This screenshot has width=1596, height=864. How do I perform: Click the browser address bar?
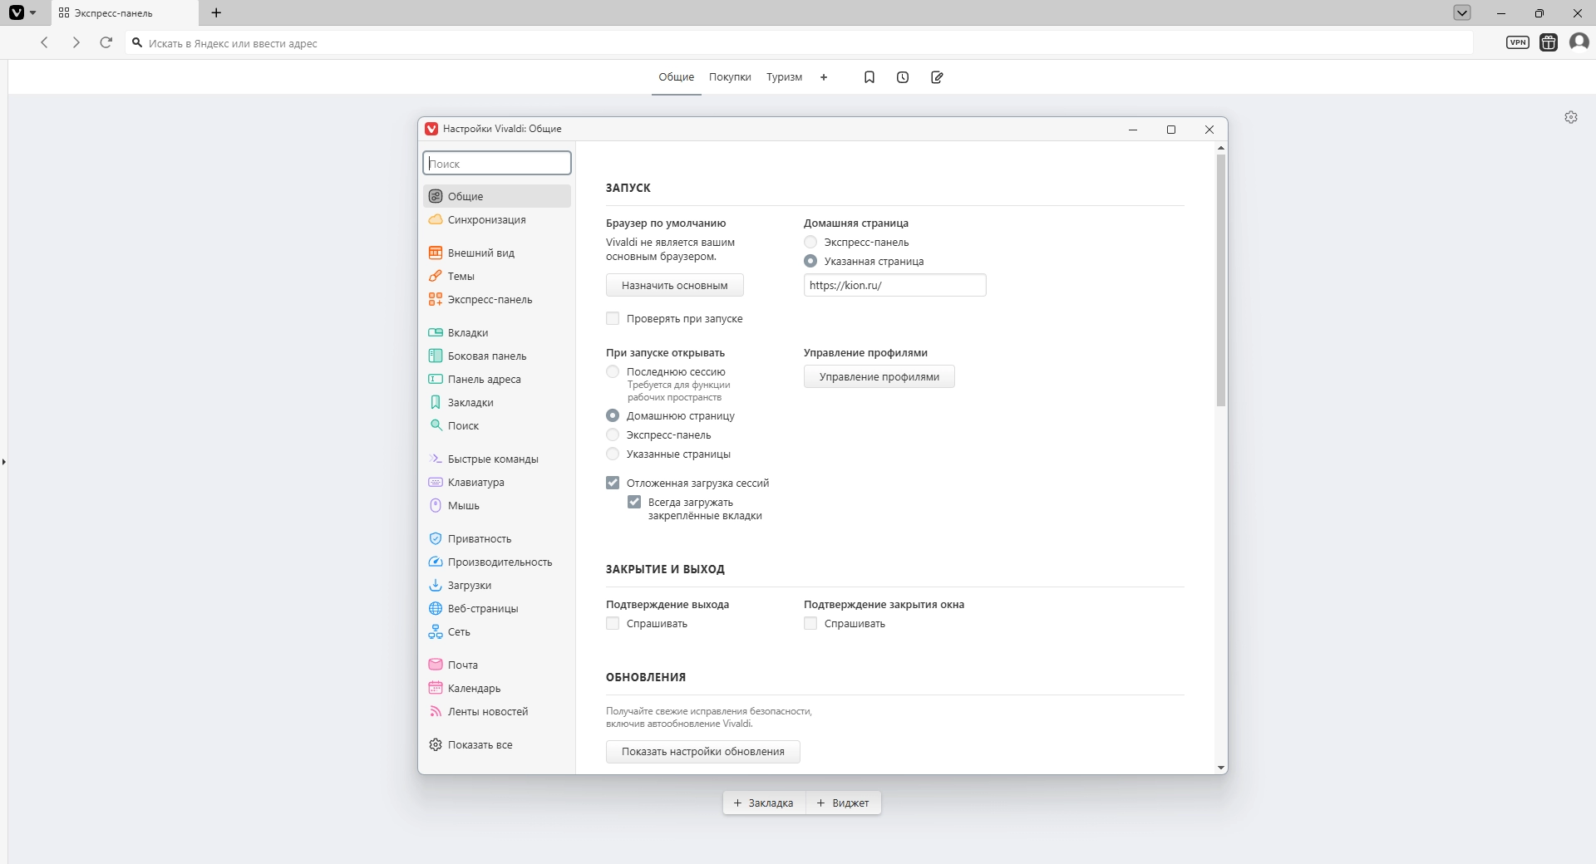[x=798, y=43]
